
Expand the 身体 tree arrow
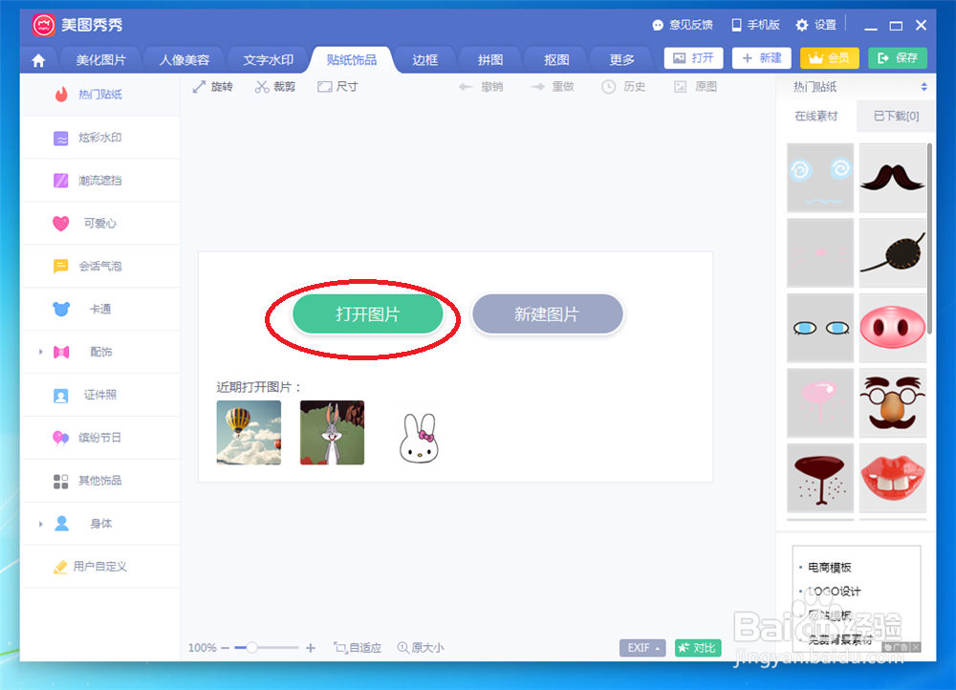[41, 524]
